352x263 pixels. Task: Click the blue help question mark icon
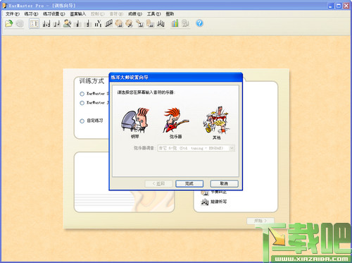(199, 23)
